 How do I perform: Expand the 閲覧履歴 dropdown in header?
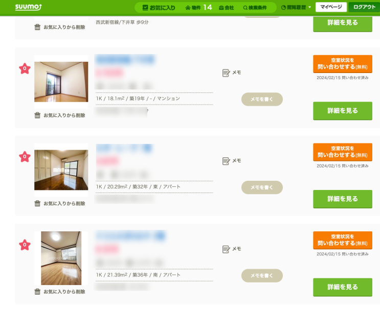pyautogui.click(x=296, y=8)
